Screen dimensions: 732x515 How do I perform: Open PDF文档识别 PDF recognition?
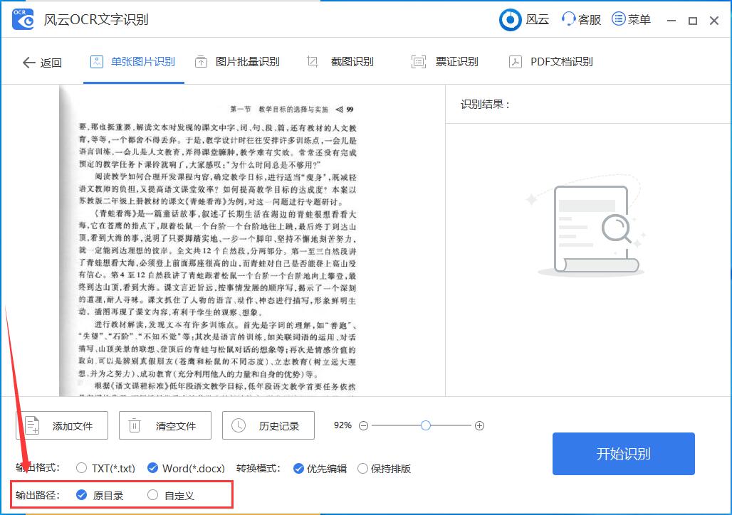(561, 61)
